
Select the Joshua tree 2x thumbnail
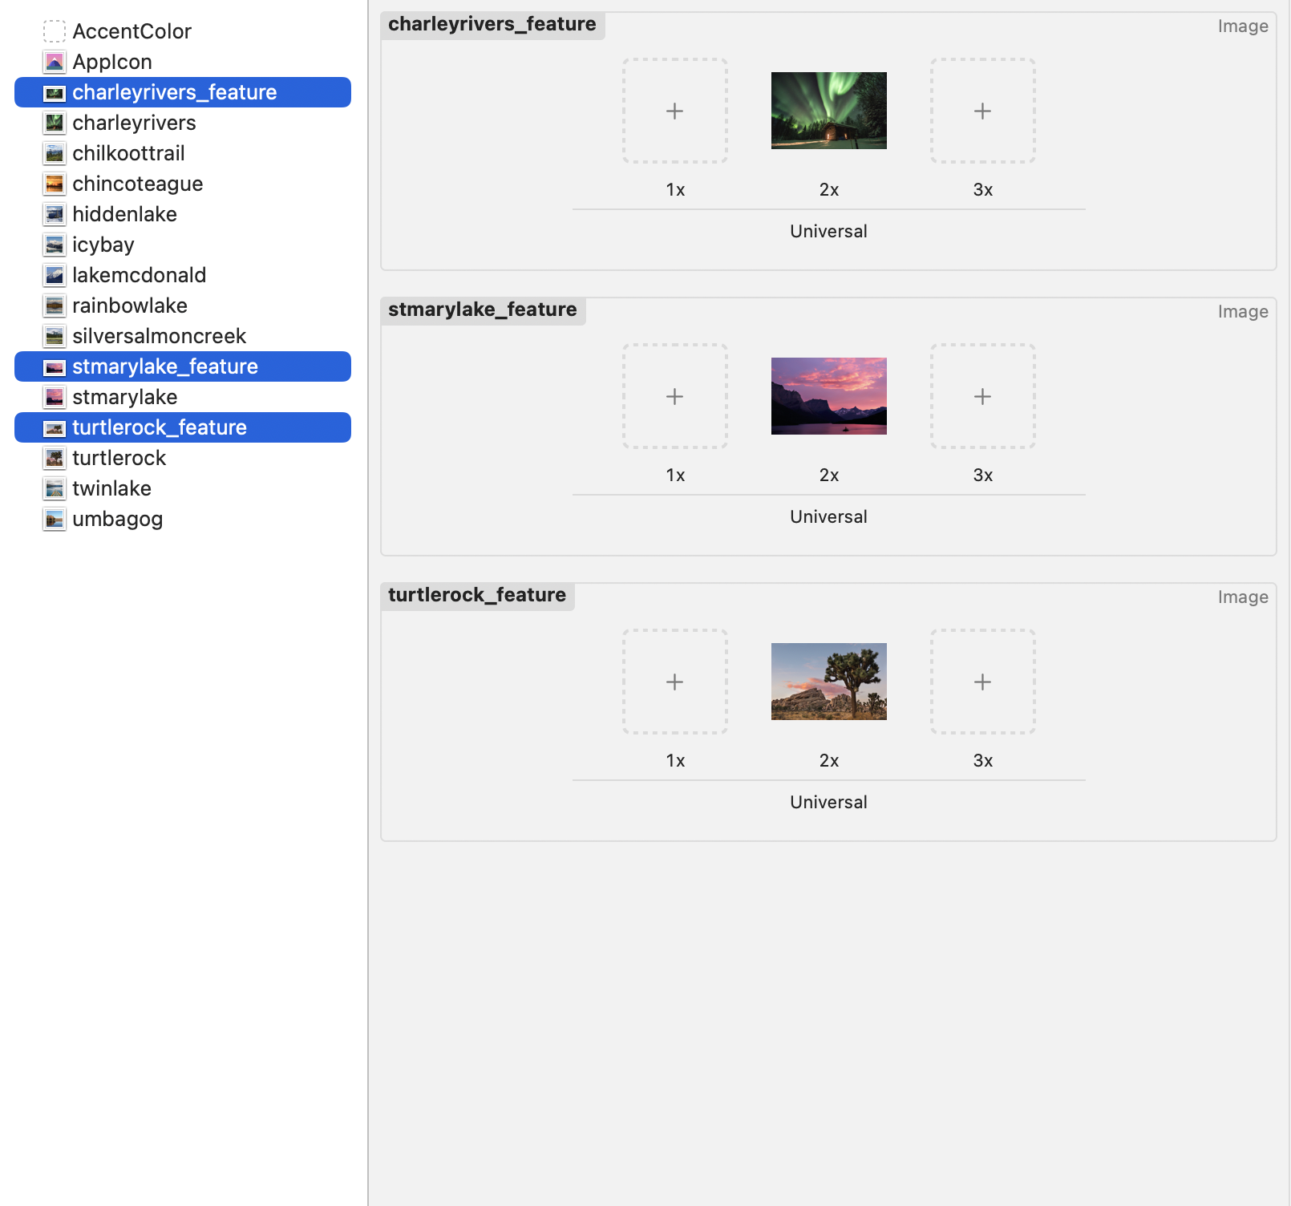coord(828,682)
